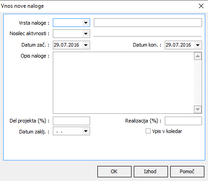Focus the Realizacija (%) field

pyautogui.click(x=183, y=121)
